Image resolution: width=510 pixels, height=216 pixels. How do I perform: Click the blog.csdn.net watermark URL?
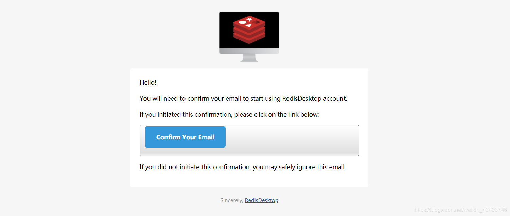(x=461, y=210)
